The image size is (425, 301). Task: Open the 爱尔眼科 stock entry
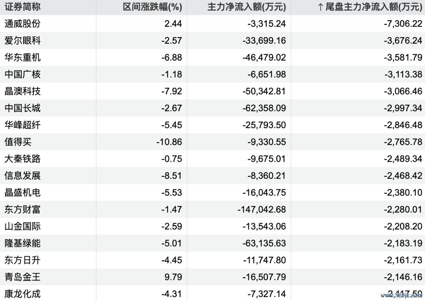pos(22,41)
